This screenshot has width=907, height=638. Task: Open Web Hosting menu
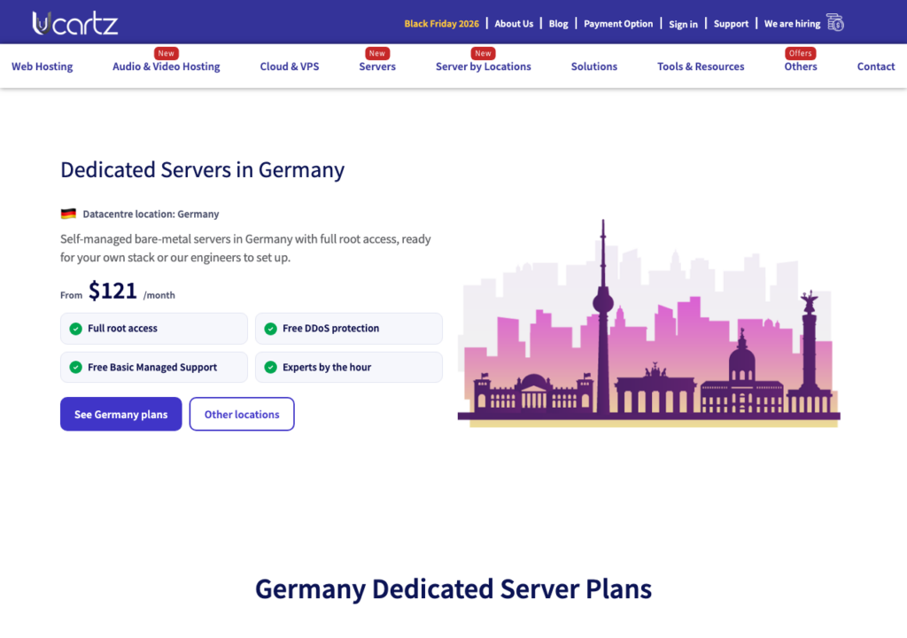pos(43,66)
